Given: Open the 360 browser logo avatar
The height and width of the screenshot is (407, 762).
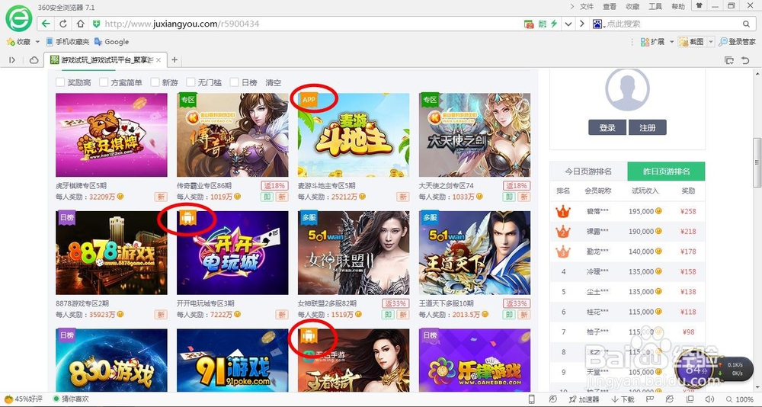Looking at the screenshot, I should point(18,18).
